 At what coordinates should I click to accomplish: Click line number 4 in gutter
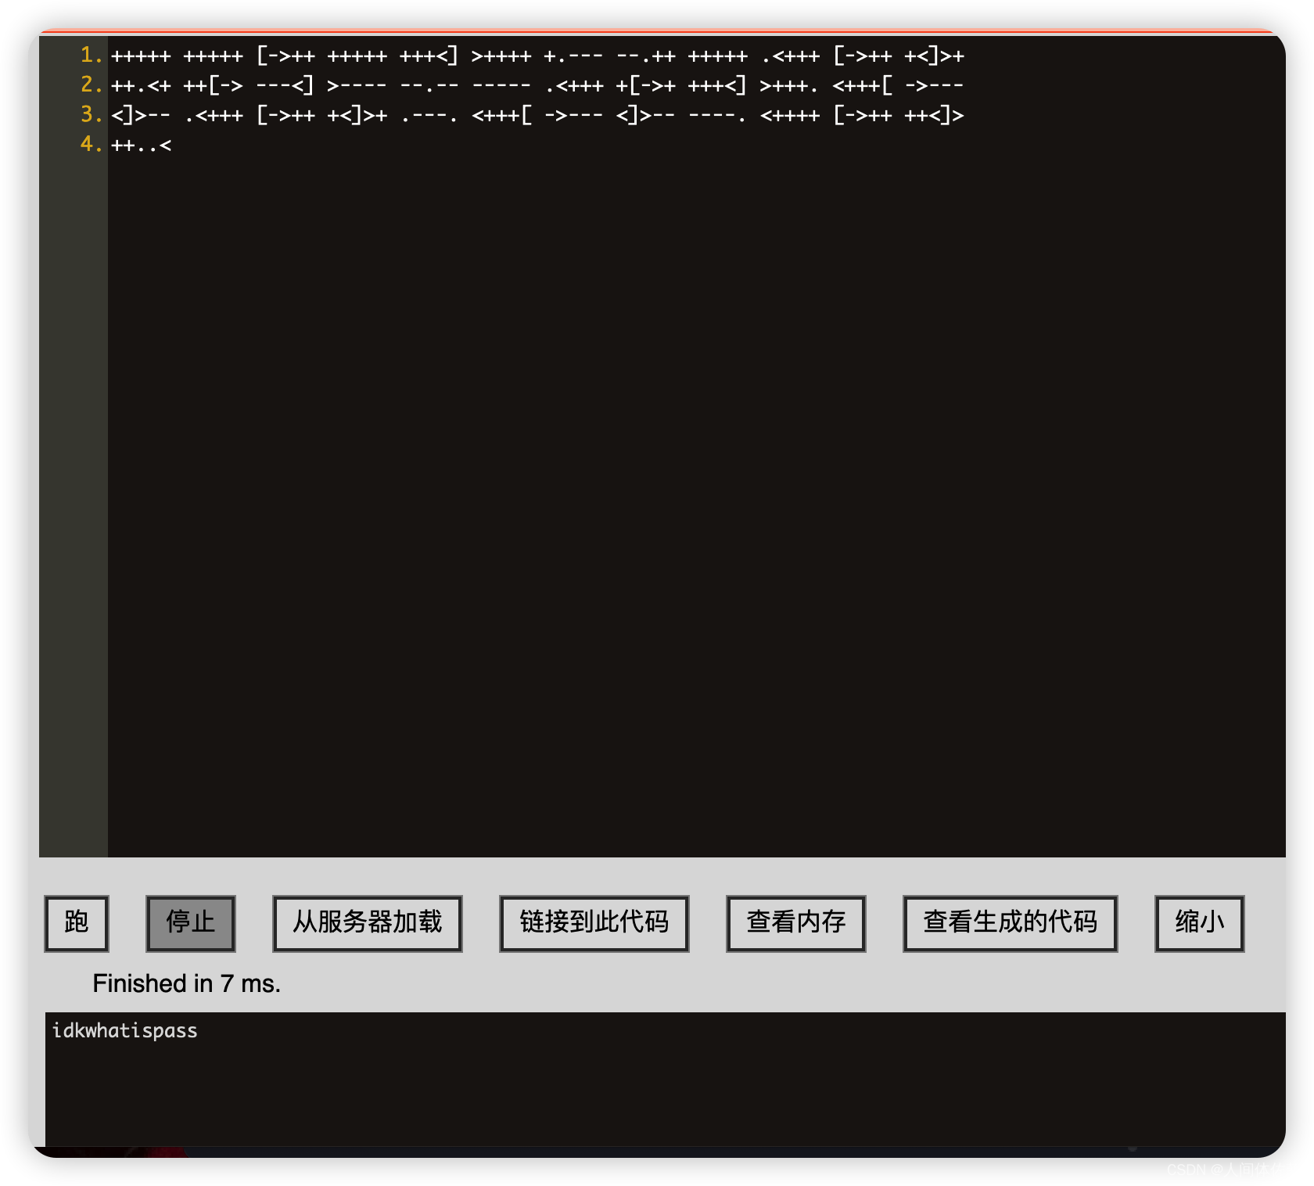tap(92, 144)
